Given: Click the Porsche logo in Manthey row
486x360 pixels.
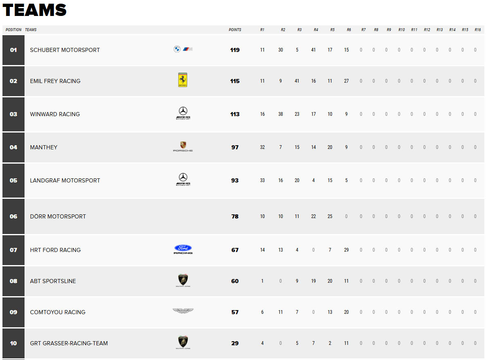Looking at the screenshot, I should click(x=183, y=146).
